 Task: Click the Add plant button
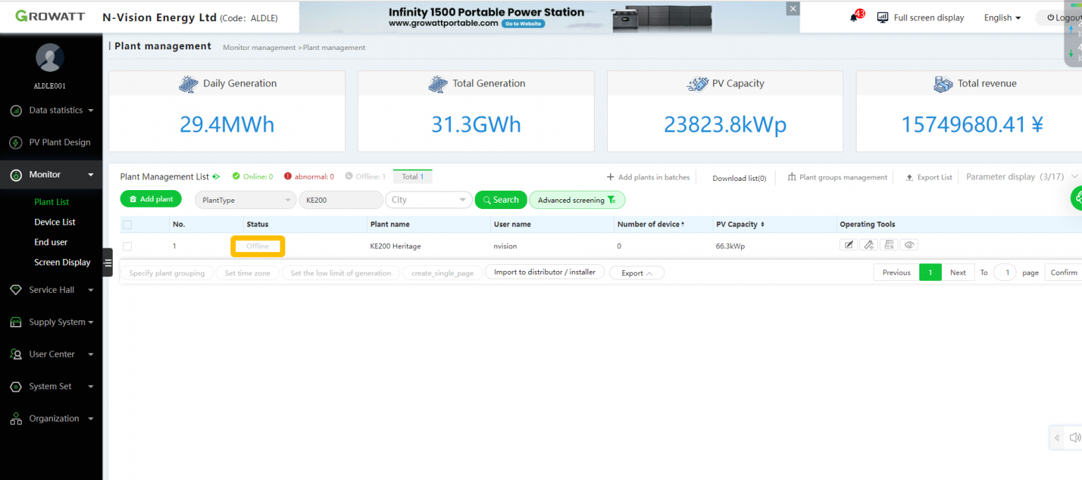[x=151, y=198]
